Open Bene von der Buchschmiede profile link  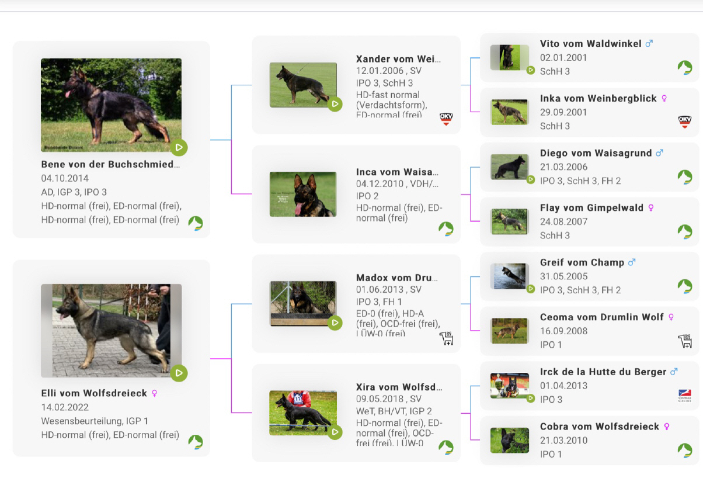coord(110,164)
